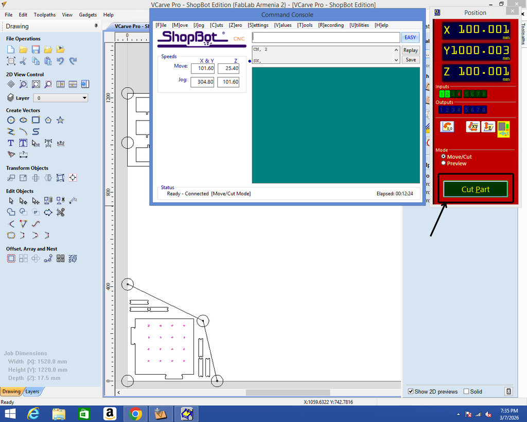The width and height of the screenshot is (527, 422).
Task: Open the Dimension measure tool icon
Action: coord(23,155)
